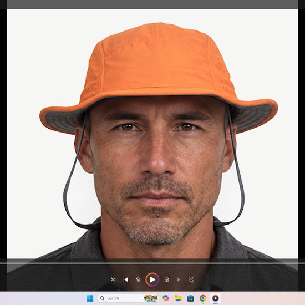
Task: Open Microsoft Store from taskbar
Action: point(190,298)
